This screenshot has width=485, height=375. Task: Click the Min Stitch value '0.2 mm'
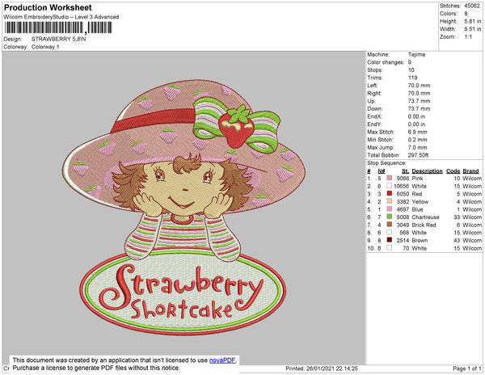click(417, 140)
